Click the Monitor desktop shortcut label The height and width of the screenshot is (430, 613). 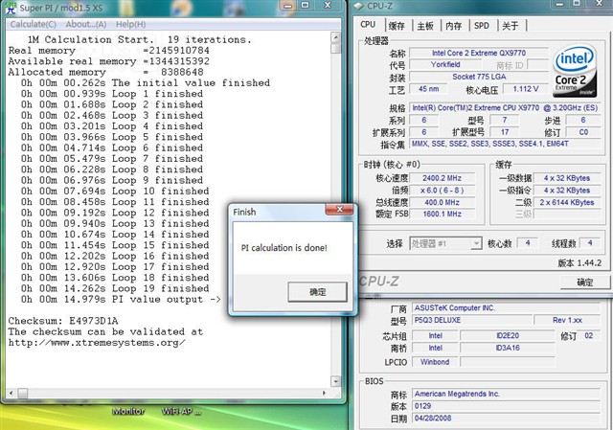coord(128,411)
